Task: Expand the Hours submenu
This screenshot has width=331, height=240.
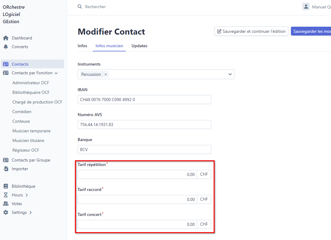Action: 27,195
